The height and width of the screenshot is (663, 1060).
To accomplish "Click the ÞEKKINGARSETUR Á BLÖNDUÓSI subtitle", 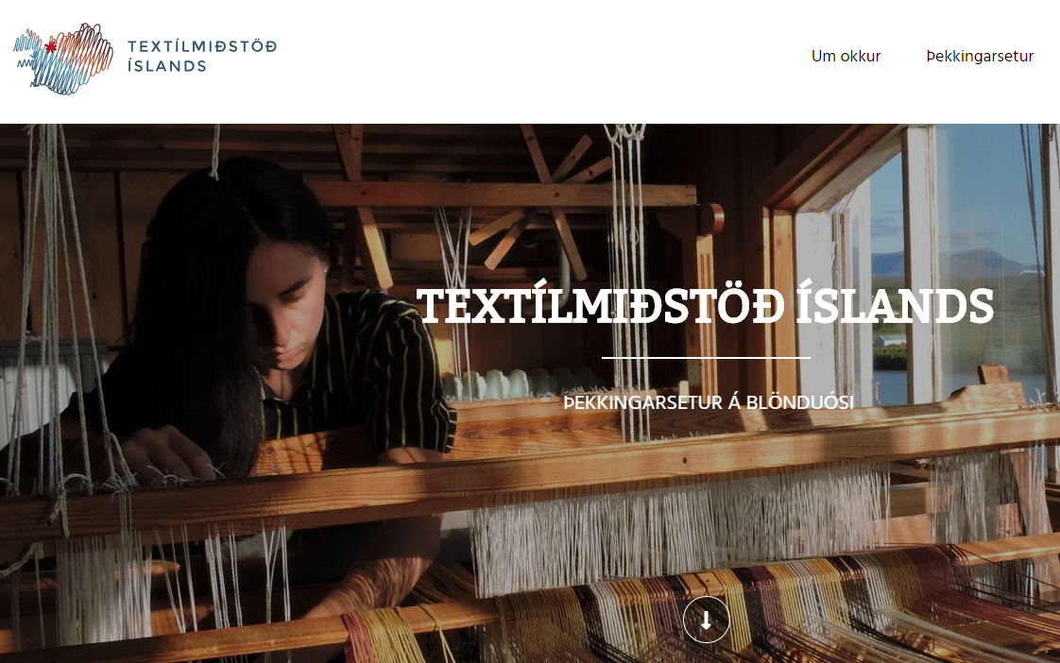I will (x=709, y=402).
